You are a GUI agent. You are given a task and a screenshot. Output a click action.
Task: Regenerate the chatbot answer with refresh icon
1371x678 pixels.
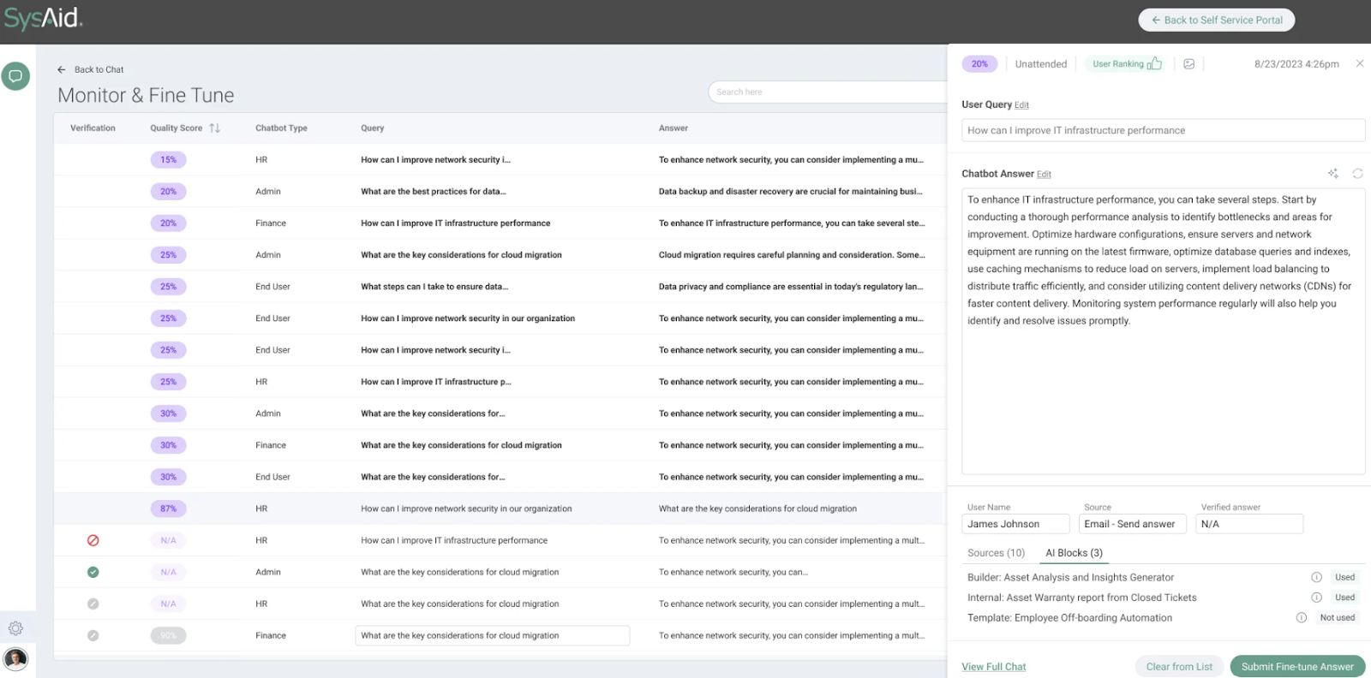point(1357,174)
